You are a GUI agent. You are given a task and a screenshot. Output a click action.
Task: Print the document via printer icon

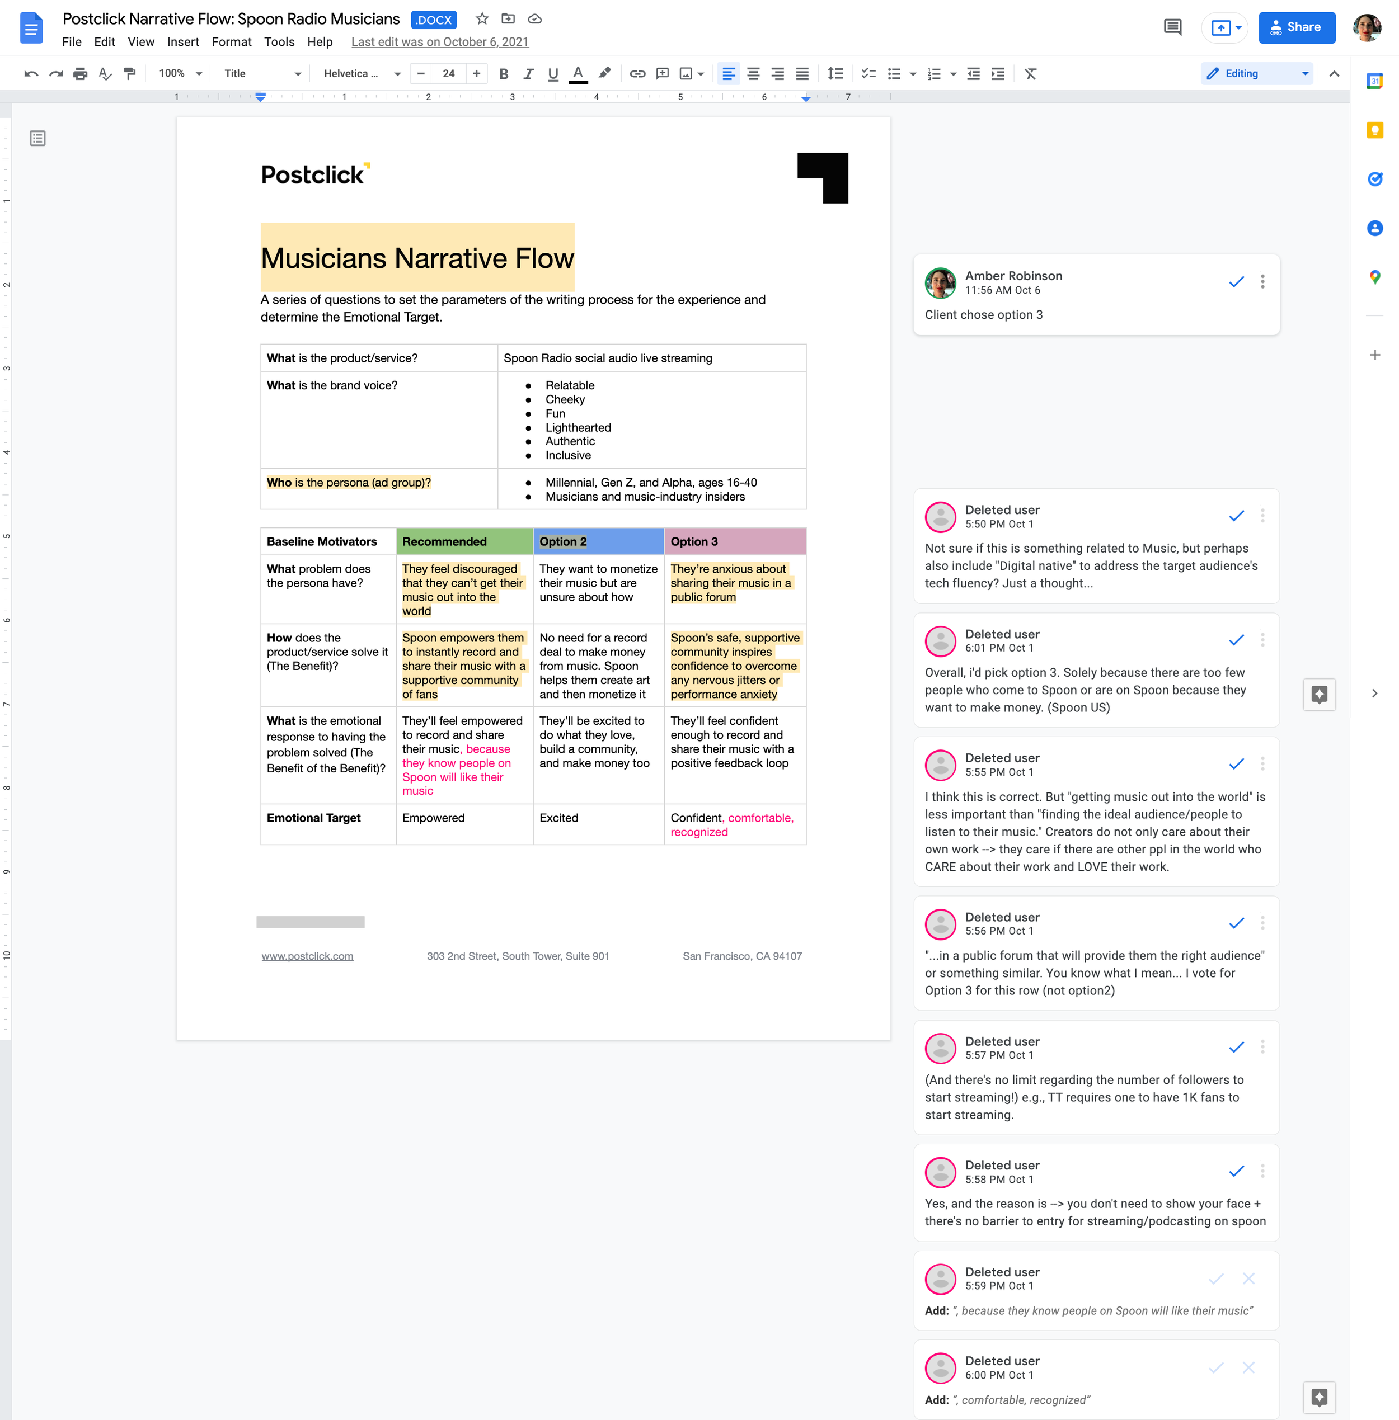tap(80, 73)
